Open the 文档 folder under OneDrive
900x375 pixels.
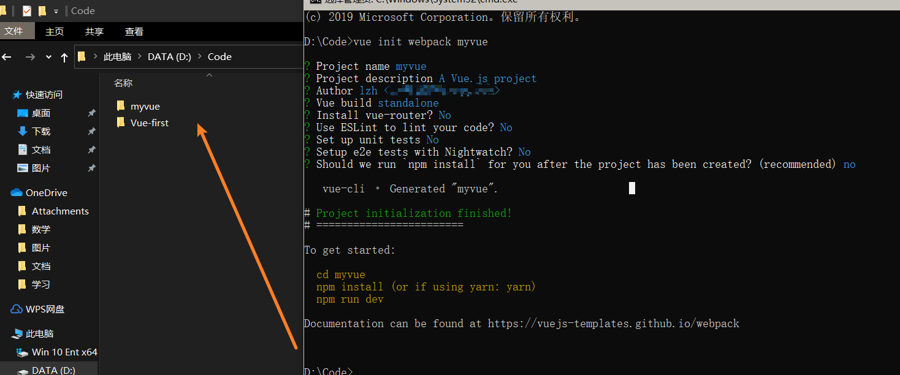(41, 266)
